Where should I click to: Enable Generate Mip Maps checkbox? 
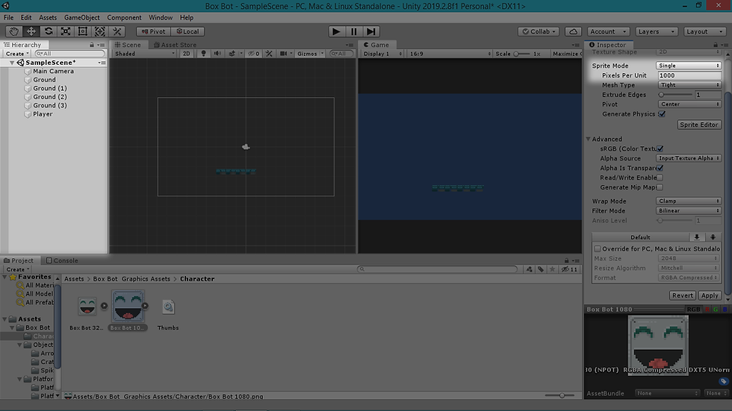pyautogui.click(x=660, y=187)
